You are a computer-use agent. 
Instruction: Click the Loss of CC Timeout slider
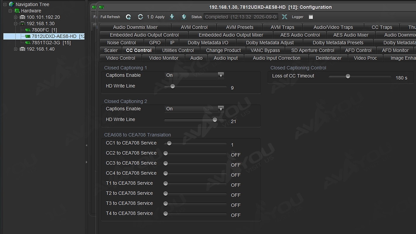click(360, 76)
